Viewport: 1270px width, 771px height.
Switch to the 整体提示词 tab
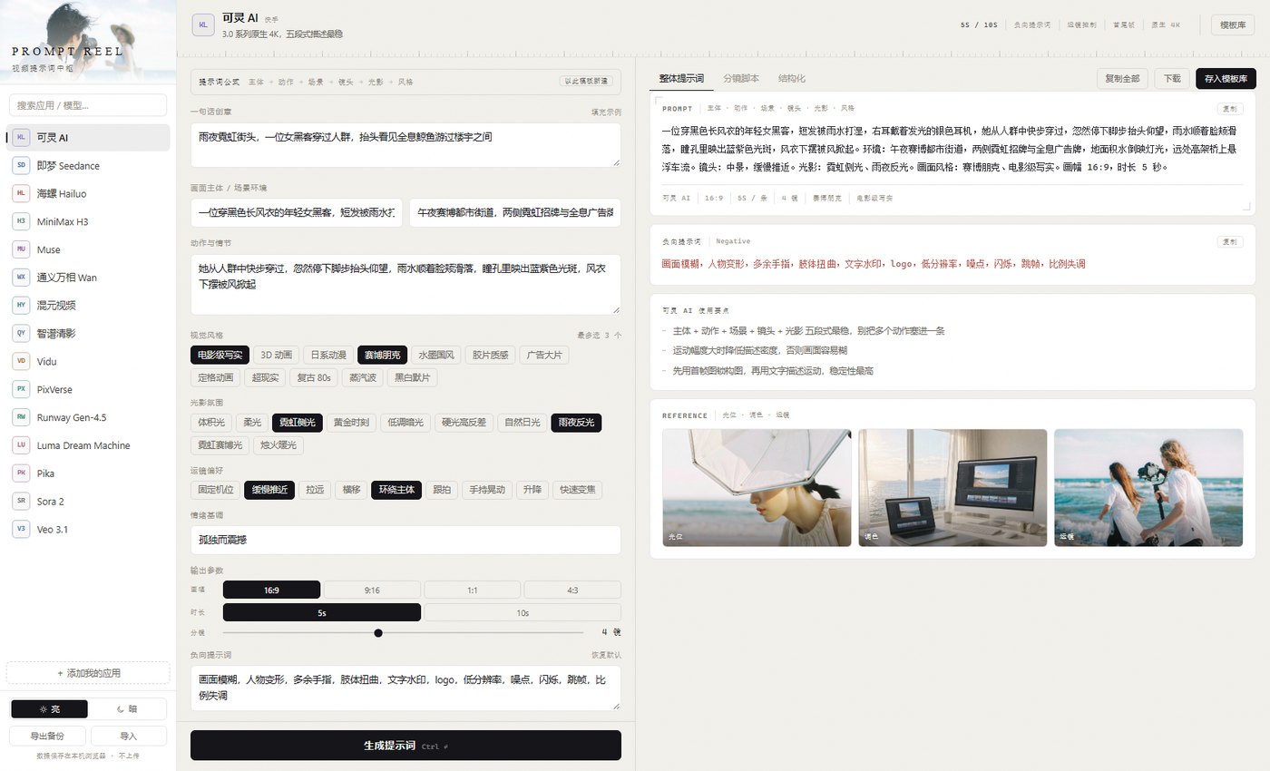(x=681, y=79)
